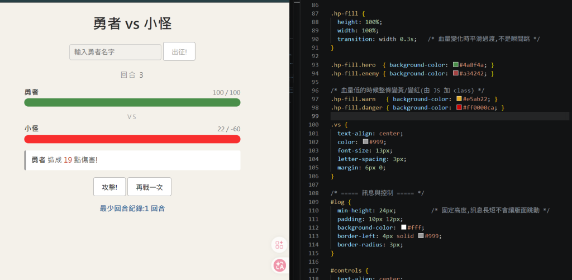The image size is (572, 280).
Task: Open the #fff background-color swatch
Action: click(x=403, y=227)
